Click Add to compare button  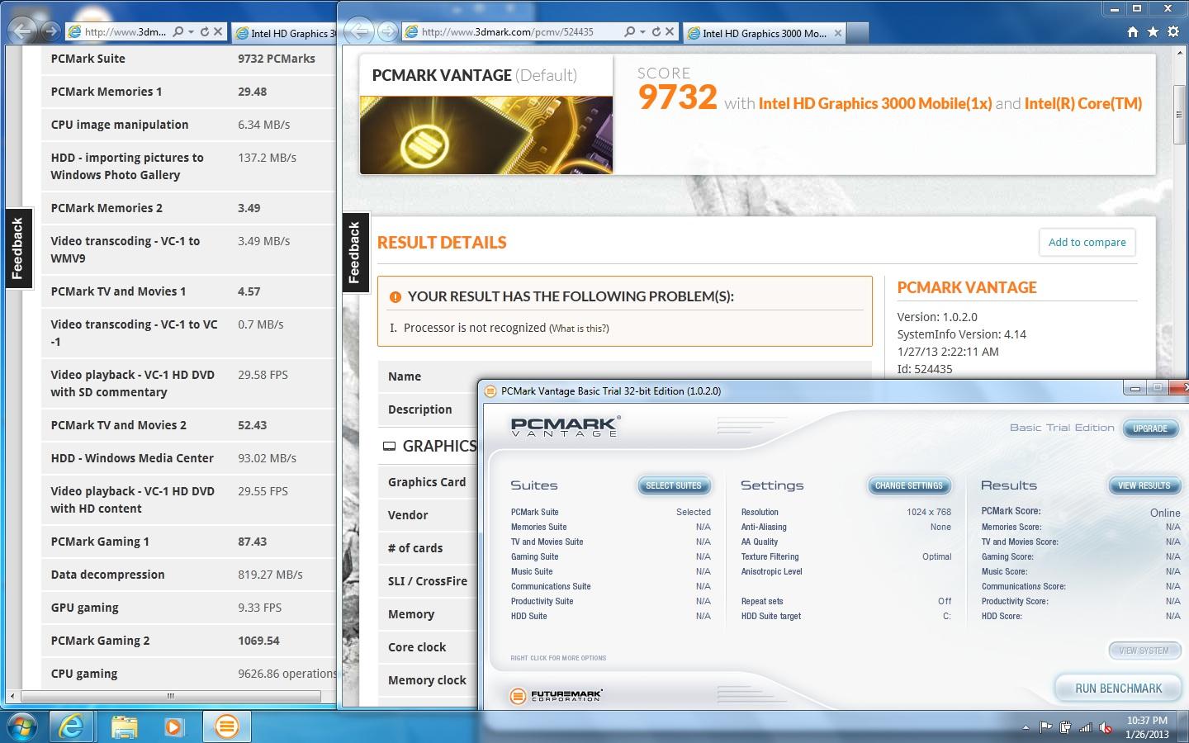tap(1087, 242)
